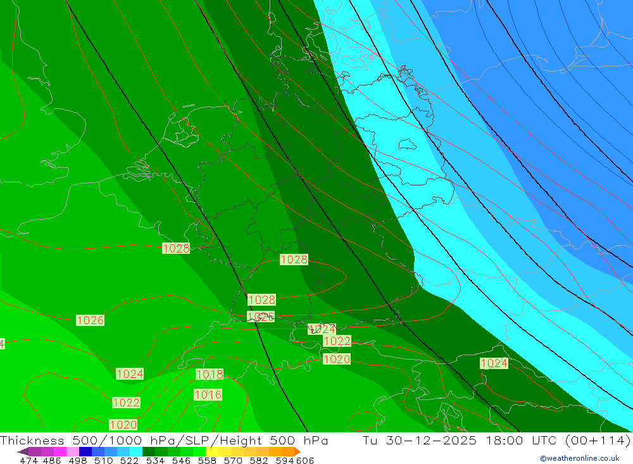Click the 1018 isobar label
The image size is (633, 464).
pyautogui.click(x=210, y=374)
